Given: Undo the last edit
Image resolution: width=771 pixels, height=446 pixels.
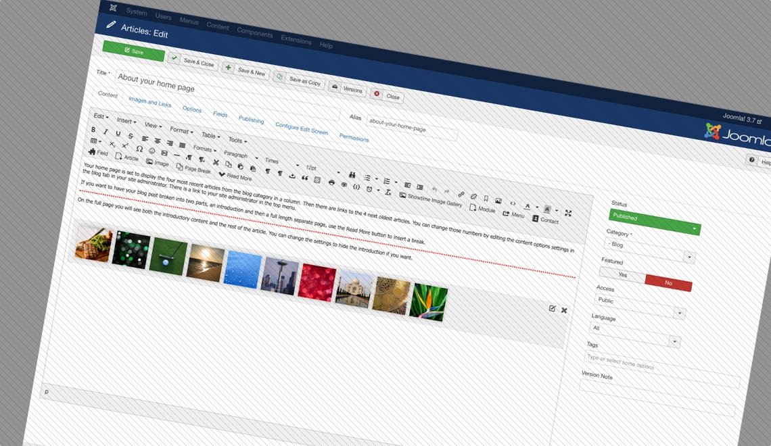Looking at the screenshot, I should 434,189.
